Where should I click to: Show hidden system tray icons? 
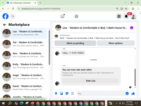tap(116, 103)
